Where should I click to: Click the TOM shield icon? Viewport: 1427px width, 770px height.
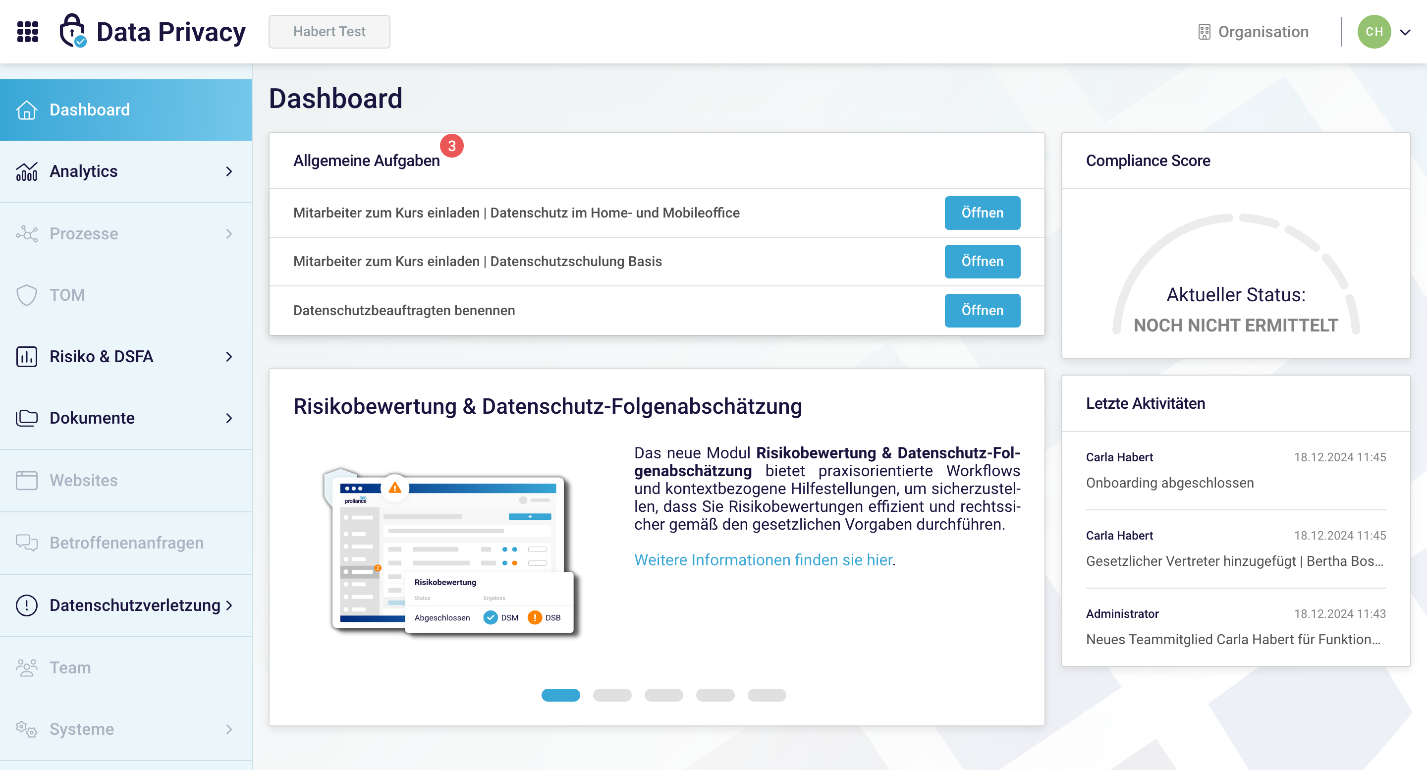(x=27, y=295)
